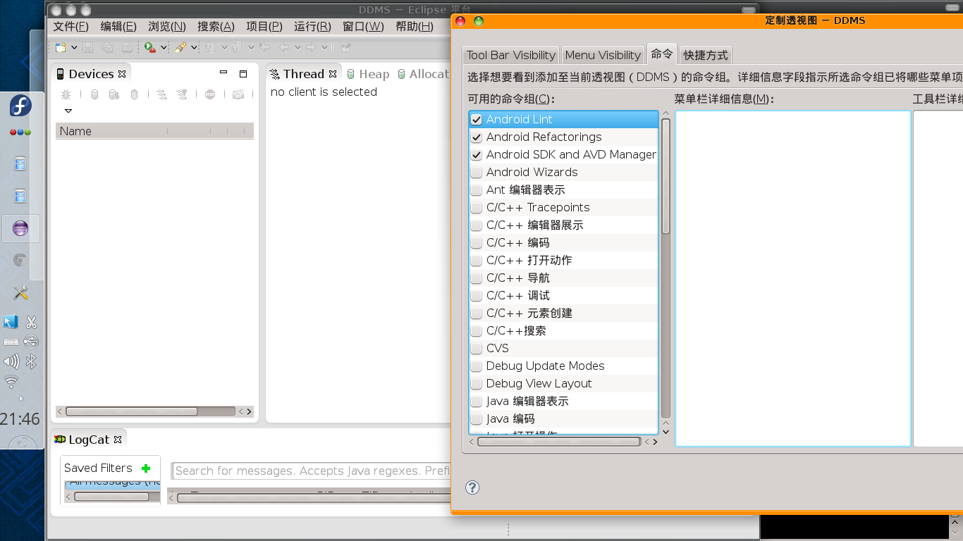The width and height of the screenshot is (963, 541).
Task: Add a new saved LogCat filter
Action: click(146, 468)
